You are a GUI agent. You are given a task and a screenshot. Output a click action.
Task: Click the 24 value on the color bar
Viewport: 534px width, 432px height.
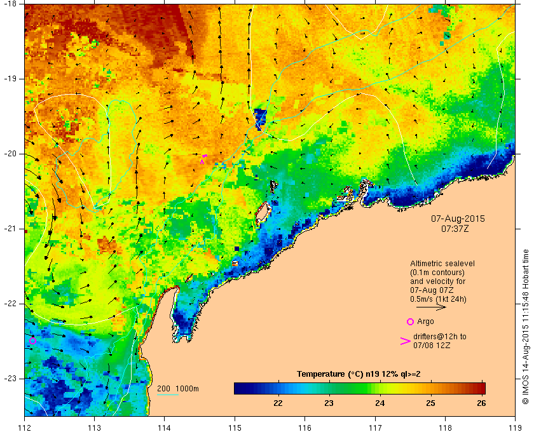380,403
